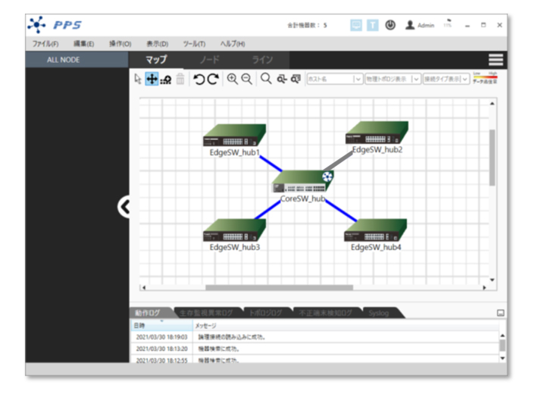Click the PPS logo

click(x=55, y=25)
